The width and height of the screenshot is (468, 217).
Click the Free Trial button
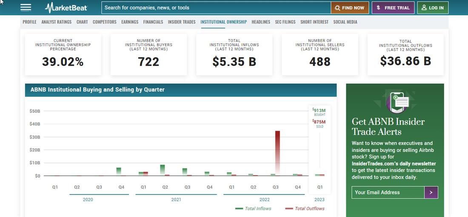(393, 8)
